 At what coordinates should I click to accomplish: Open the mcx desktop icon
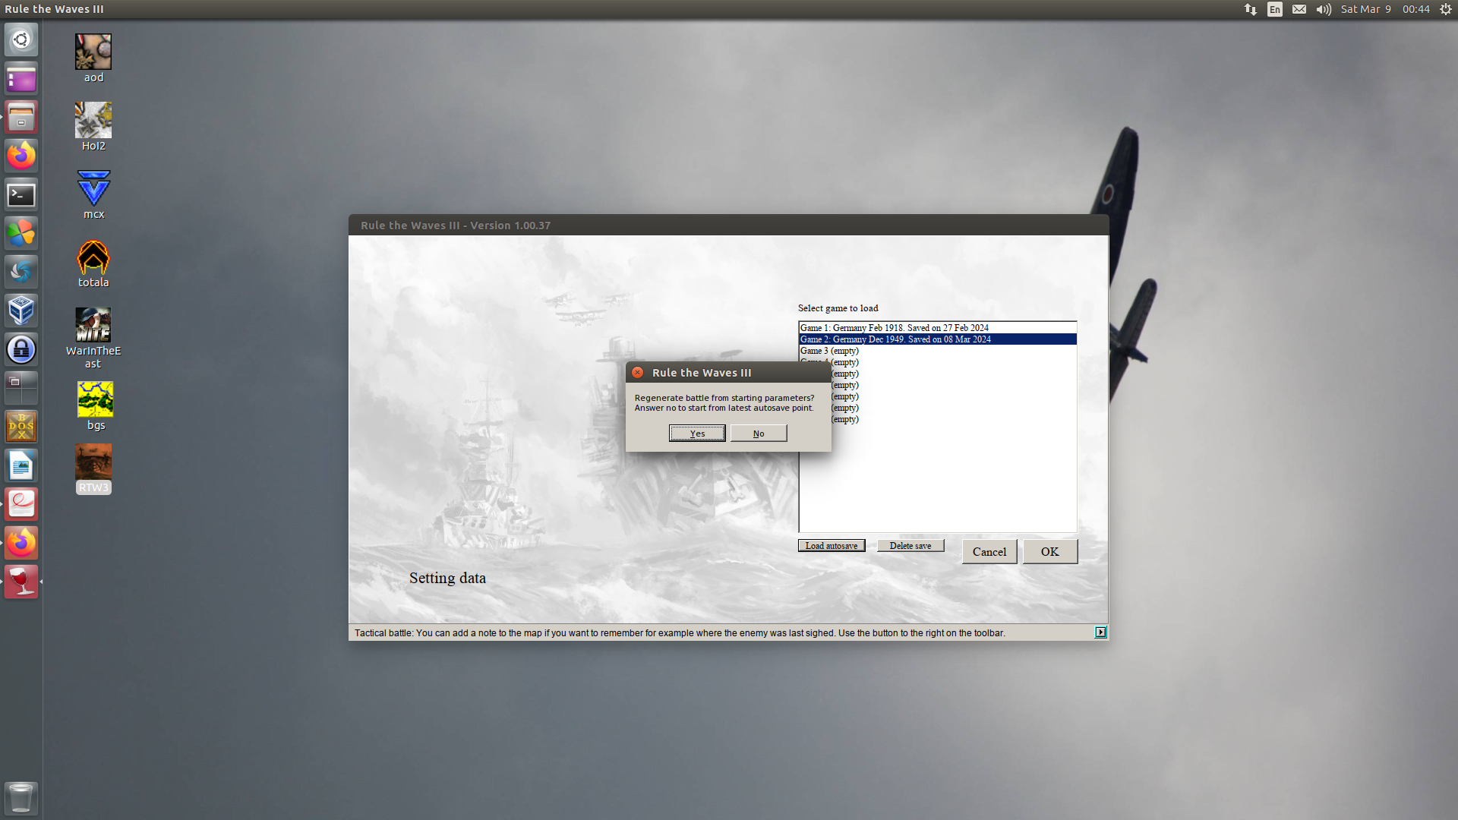(93, 195)
